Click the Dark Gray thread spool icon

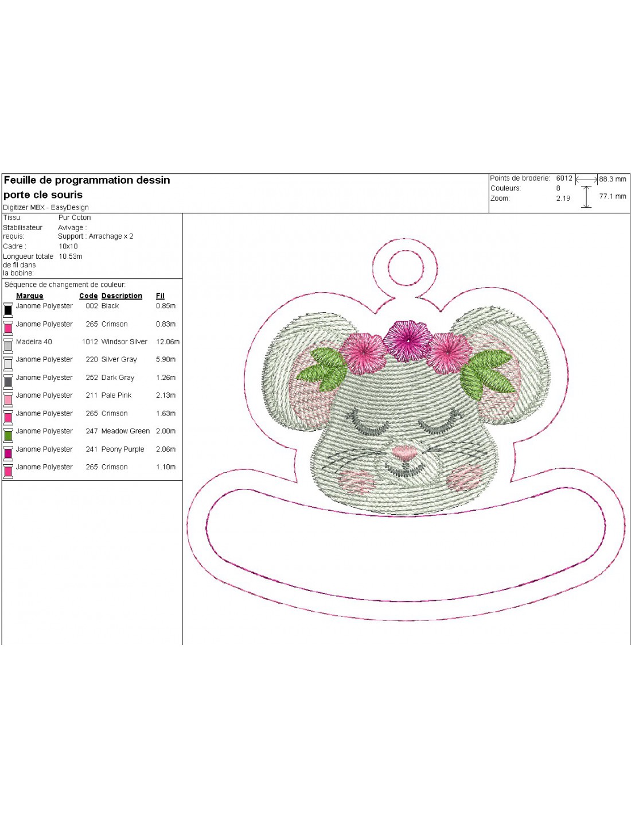coord(8,382)
